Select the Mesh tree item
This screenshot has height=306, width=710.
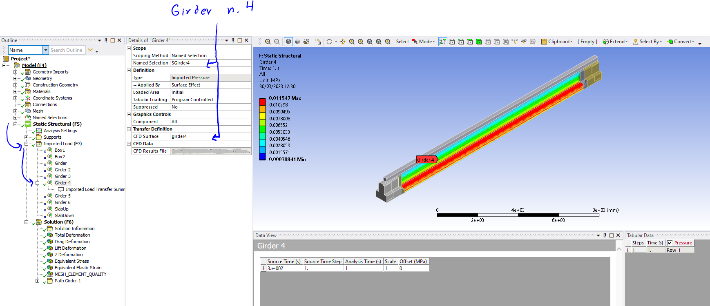click(38, 111)
